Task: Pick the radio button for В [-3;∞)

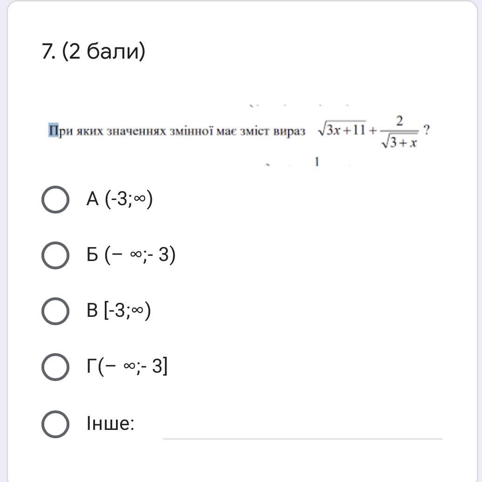Action: point(55,311)
